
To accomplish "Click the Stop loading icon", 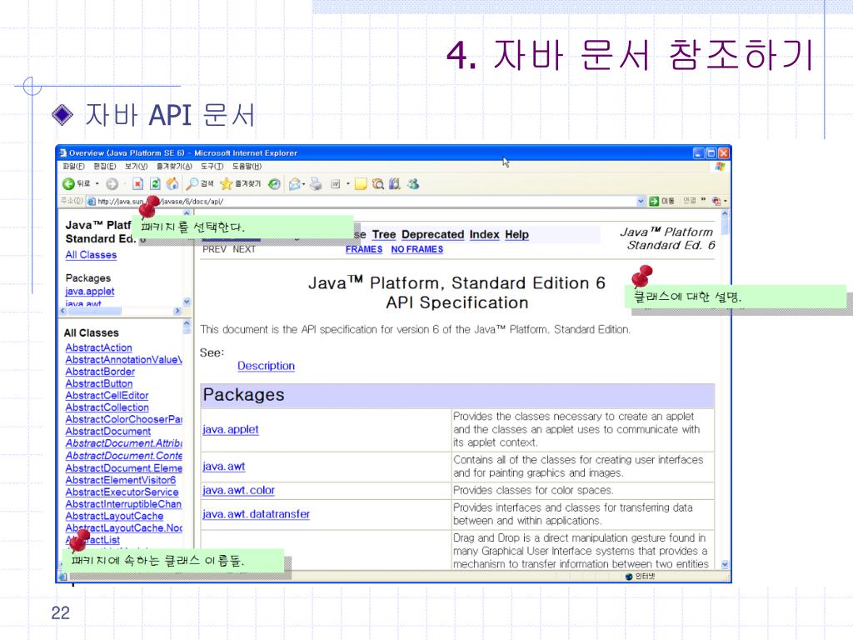I will [x=139, y=183].
